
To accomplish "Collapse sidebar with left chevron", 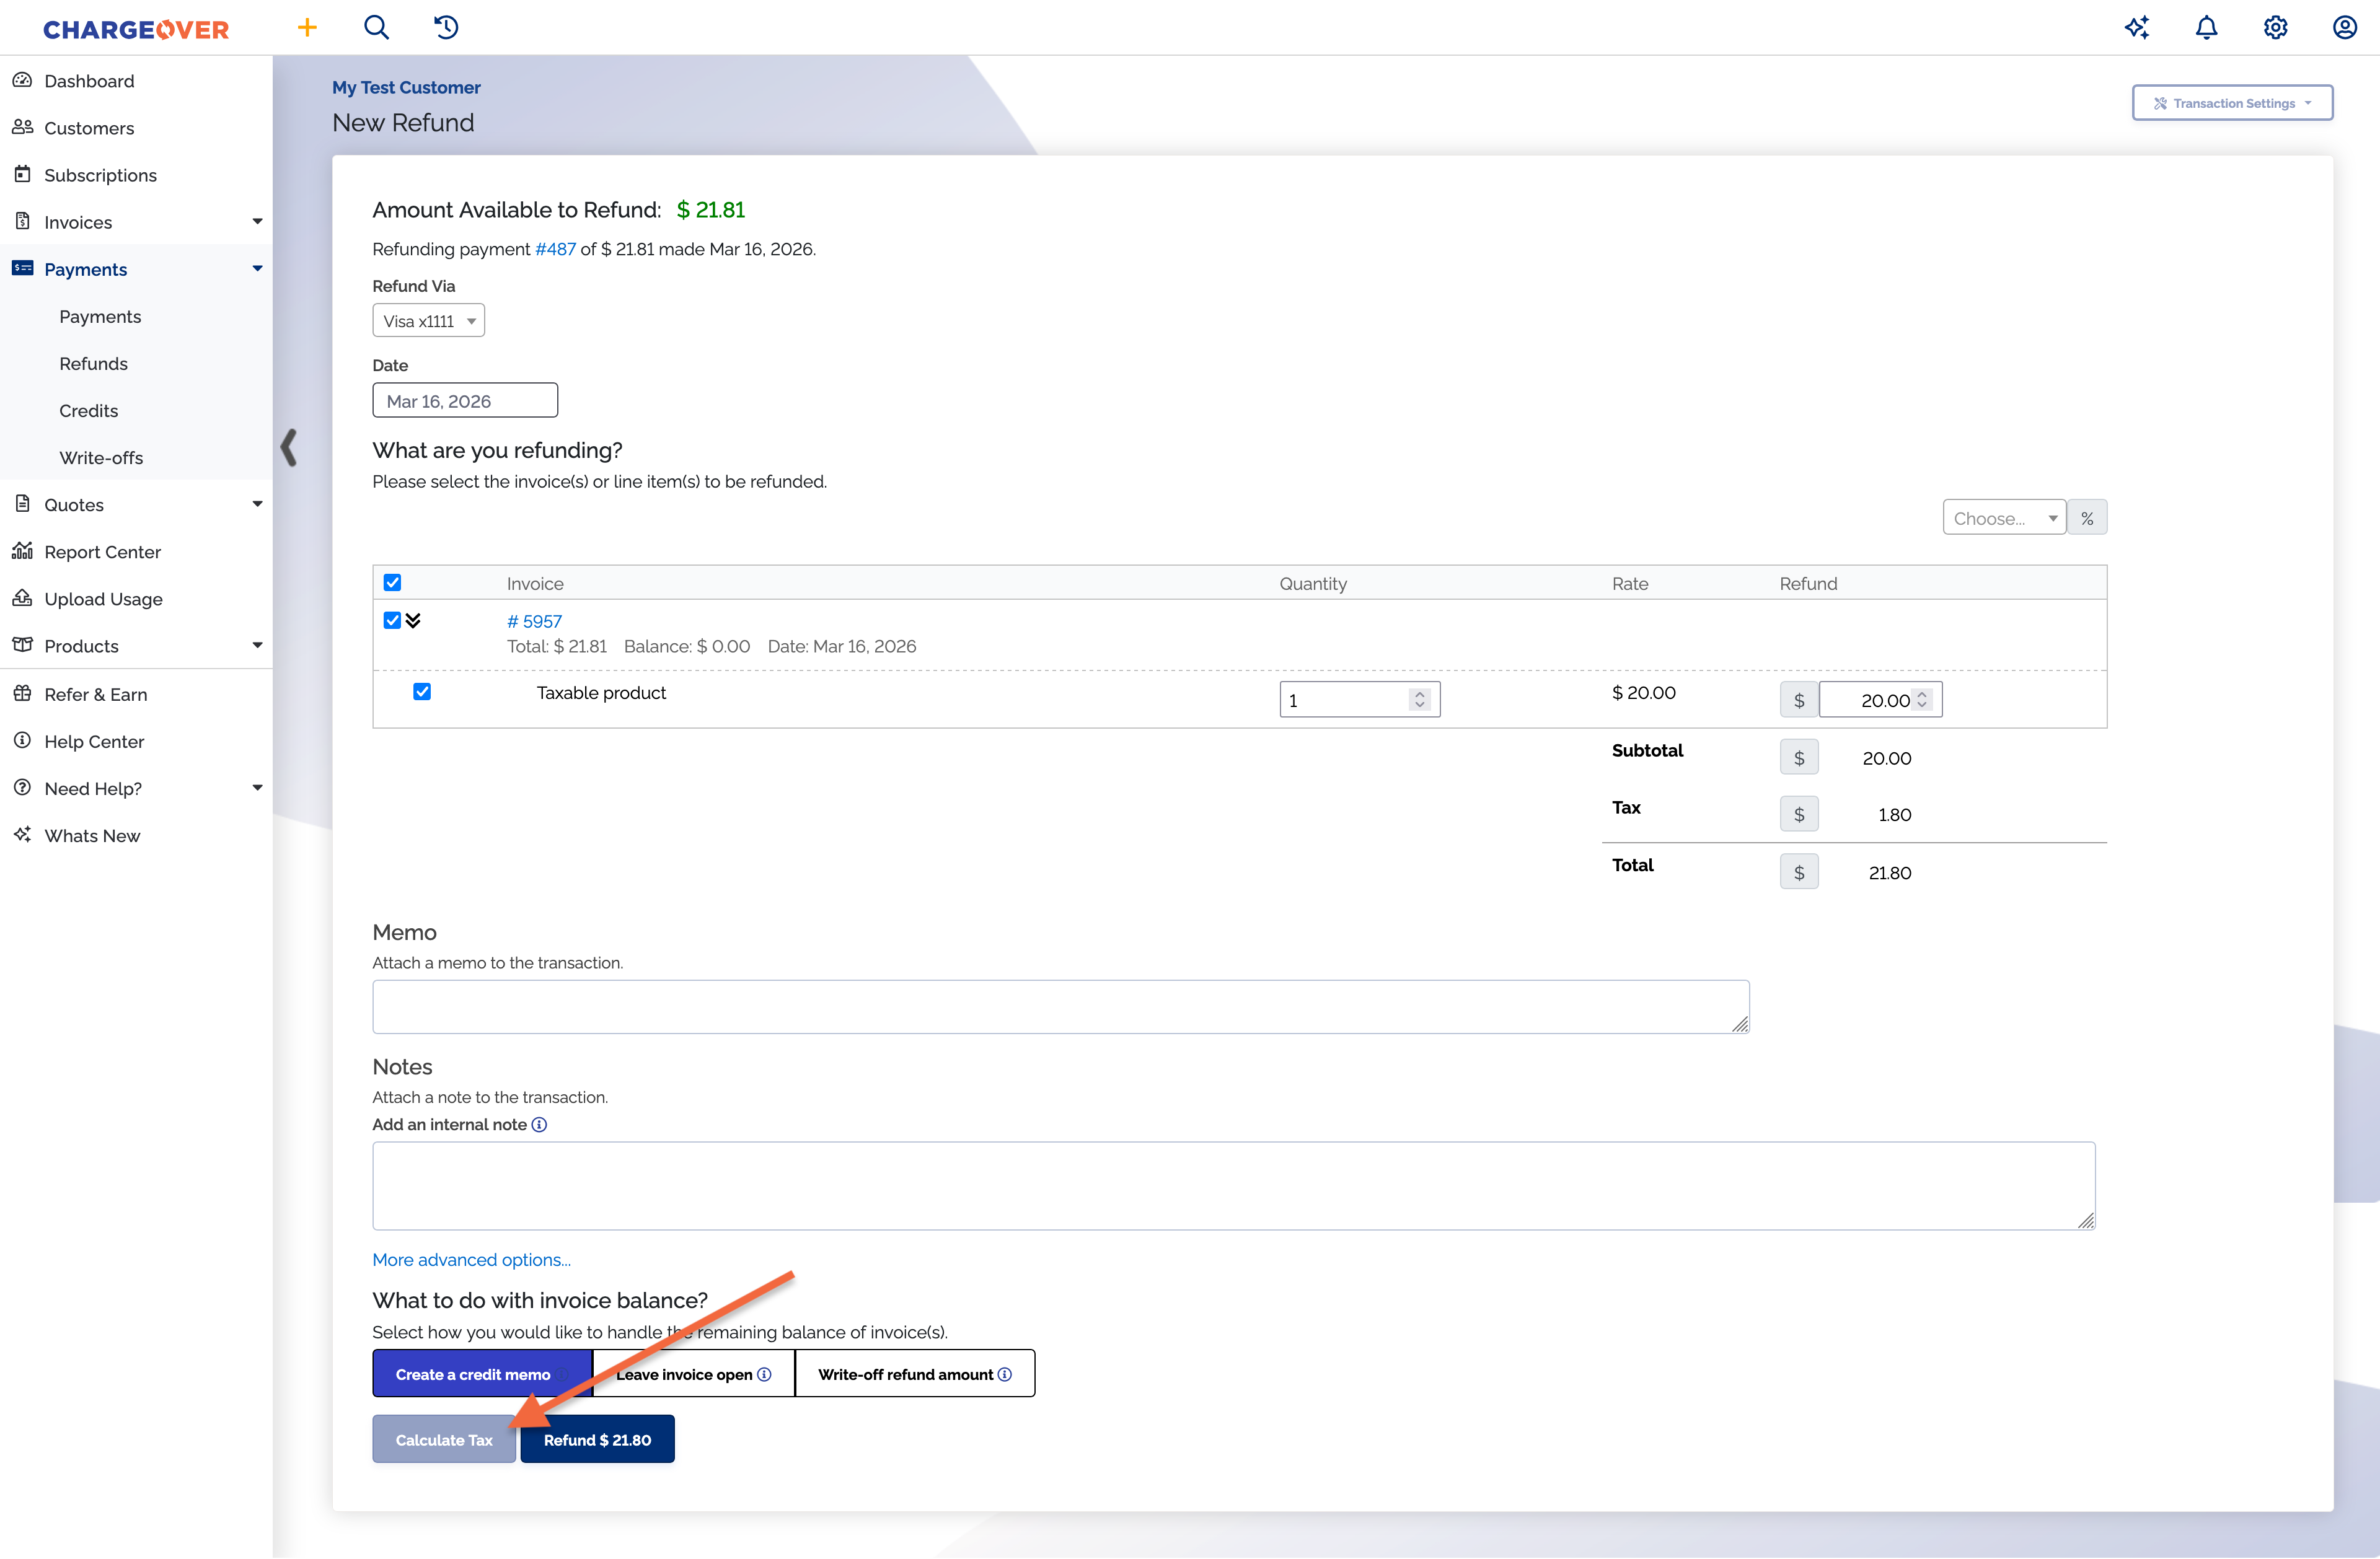I will [289, 447].
